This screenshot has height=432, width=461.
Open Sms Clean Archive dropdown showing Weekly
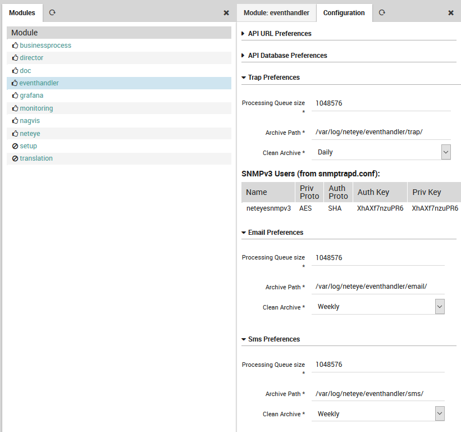point(378,414)
